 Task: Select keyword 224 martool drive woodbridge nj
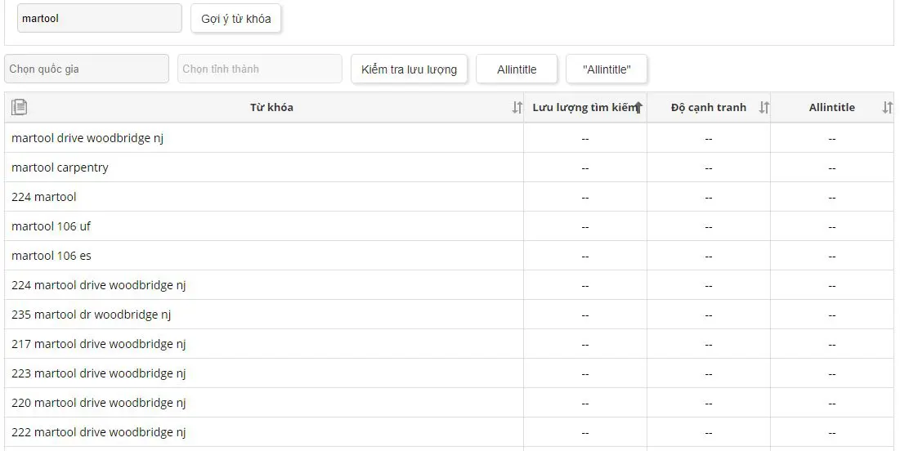[99, 285]
